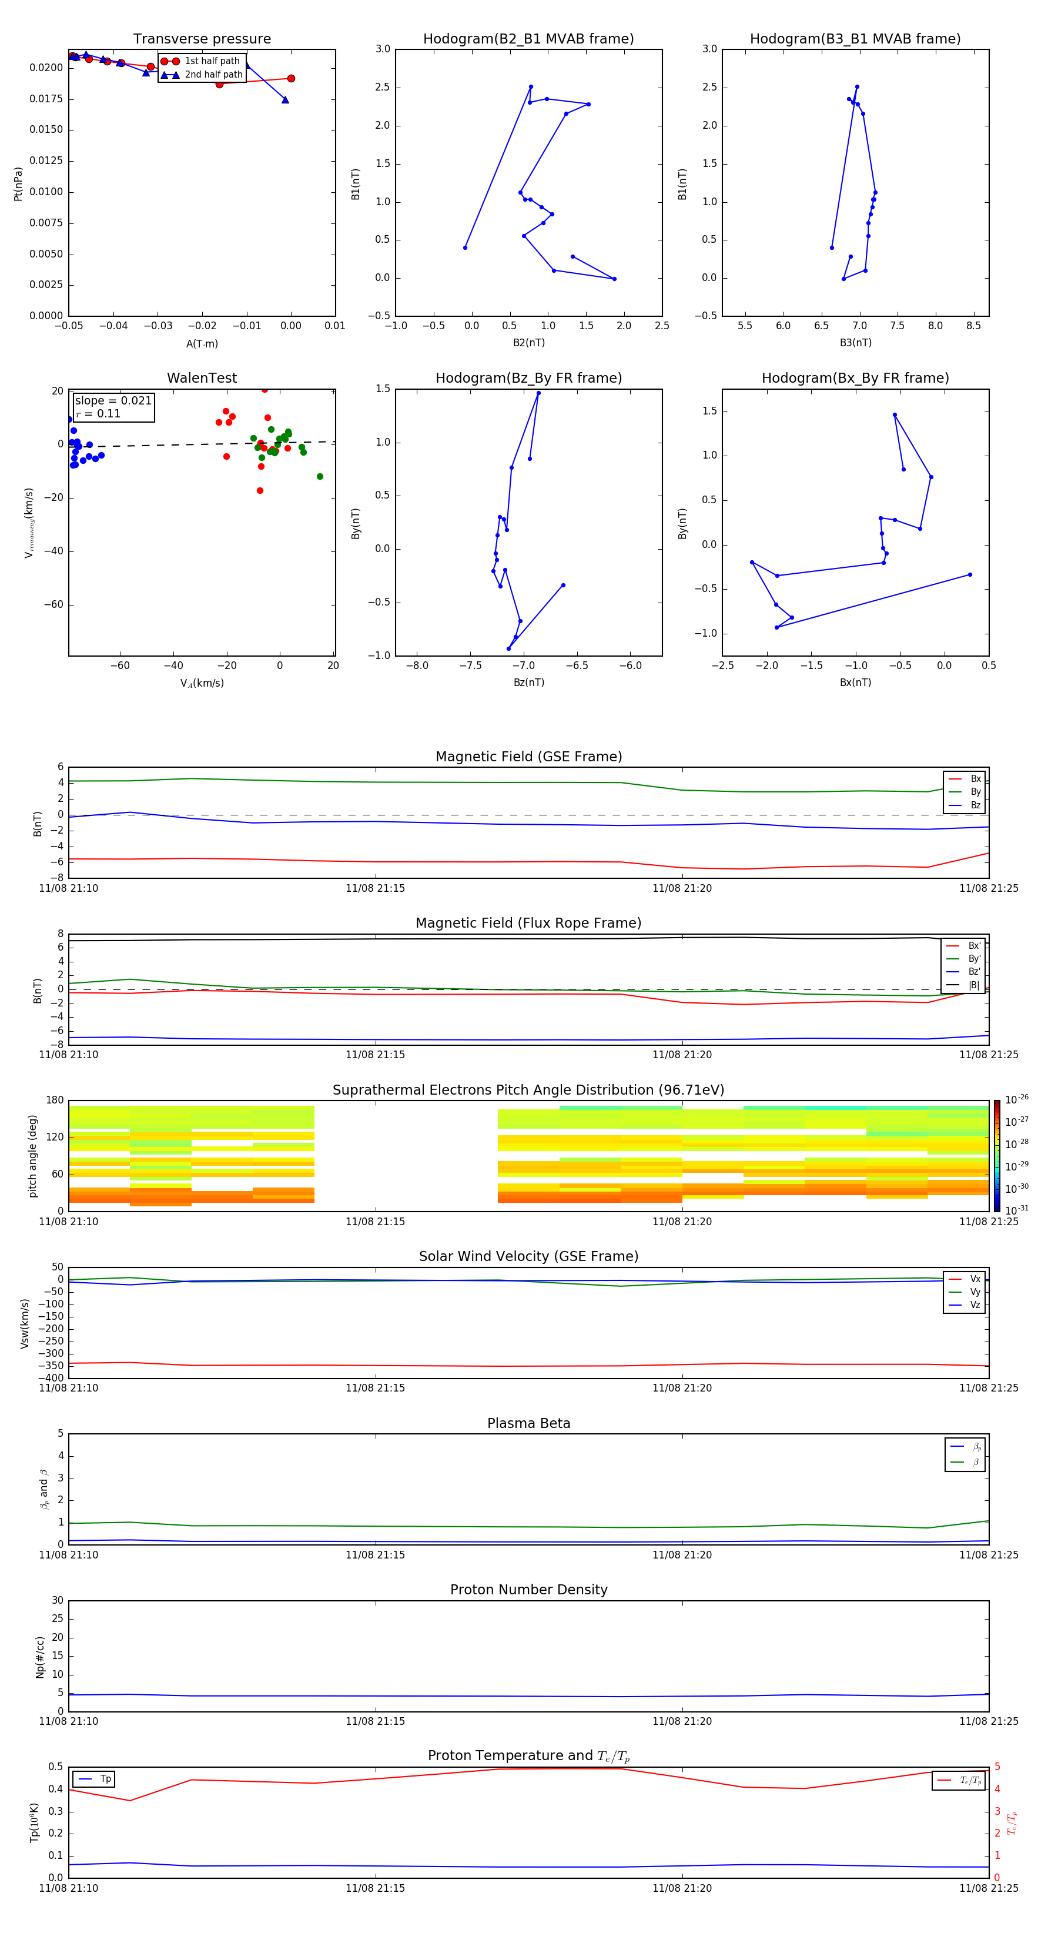Click the last red circle in Transverse pressure
1058x1940 pixels.
point(291,78)
